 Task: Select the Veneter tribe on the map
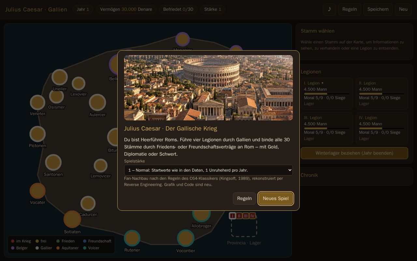pos(37,102)
